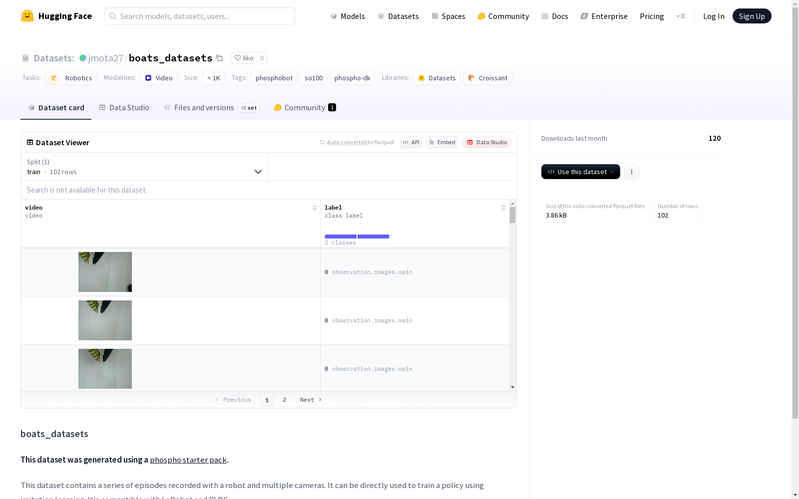Screen dimensions: 799x499
Task: Open the third video thumbnail row
Action: 105,369
